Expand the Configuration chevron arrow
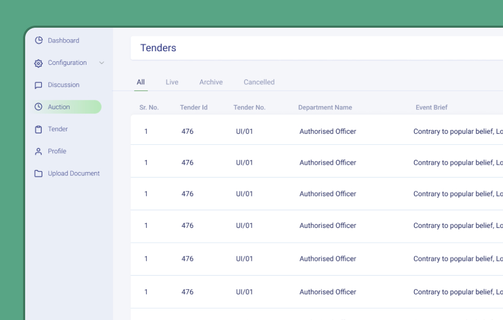Image resolution: width=503 pixels, height=320 pixels. pos(102,63)
